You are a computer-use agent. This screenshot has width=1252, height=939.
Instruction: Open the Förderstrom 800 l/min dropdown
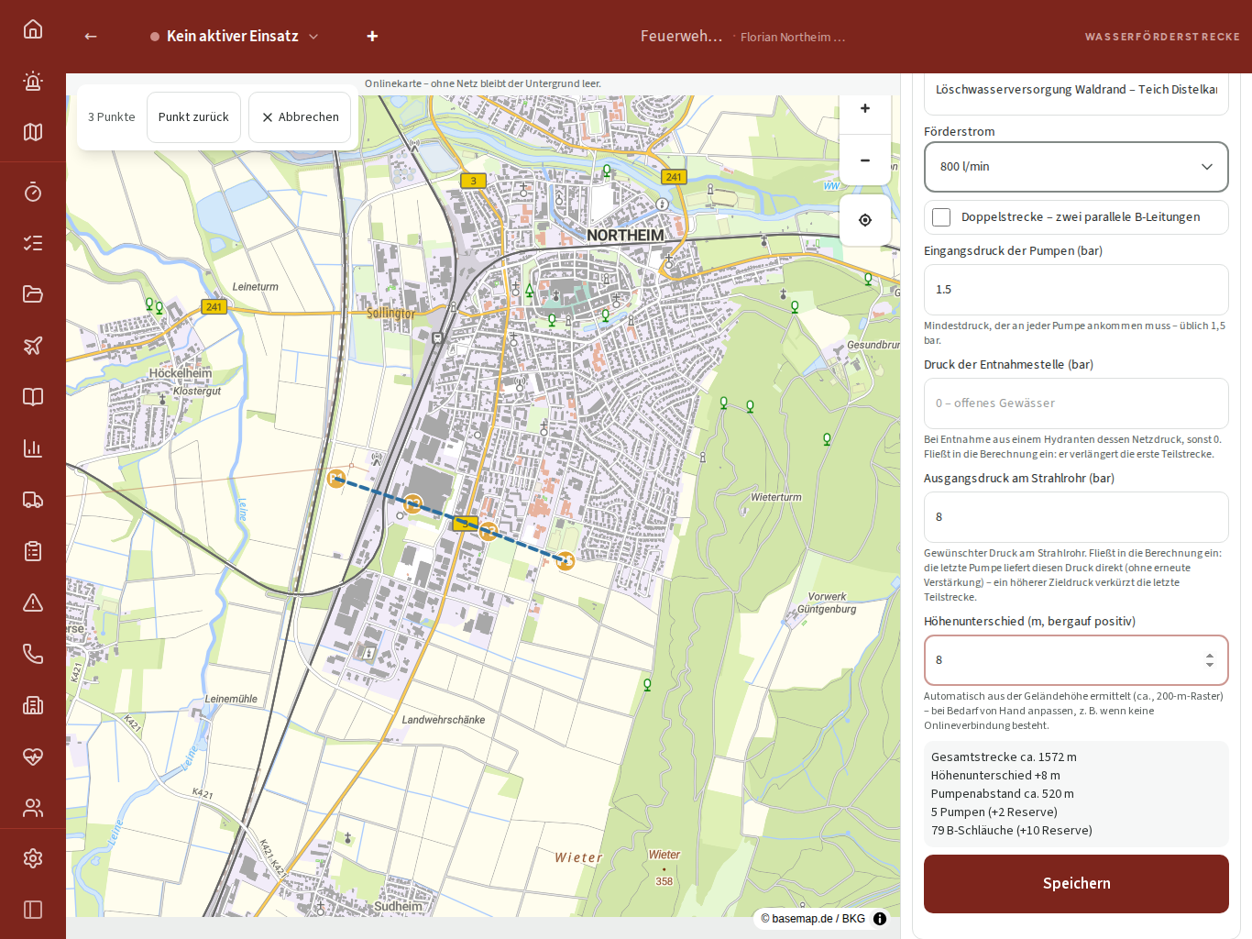[x=1076, y=167]
